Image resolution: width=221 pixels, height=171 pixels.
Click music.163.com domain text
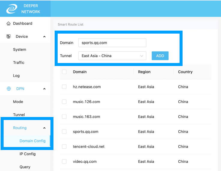click(x=86, y=117)
